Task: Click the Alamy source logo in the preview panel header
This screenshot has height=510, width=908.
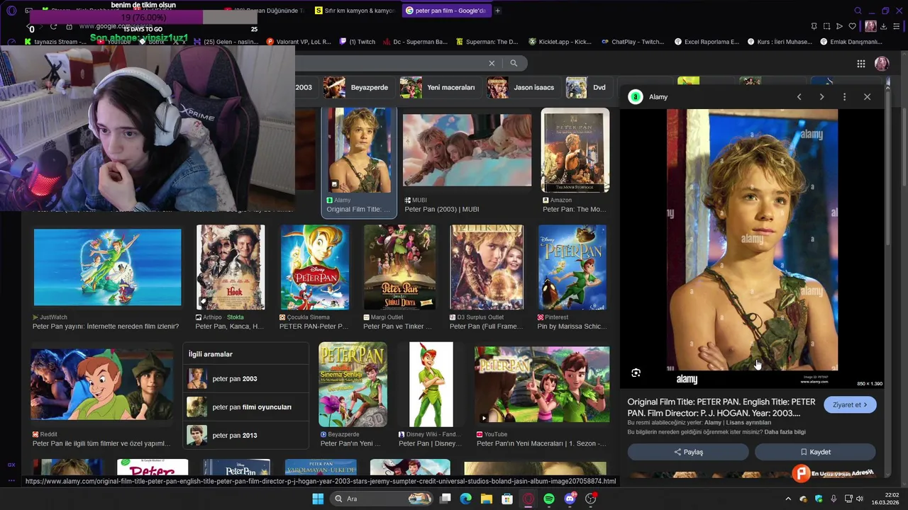Action: pos(636,97)
